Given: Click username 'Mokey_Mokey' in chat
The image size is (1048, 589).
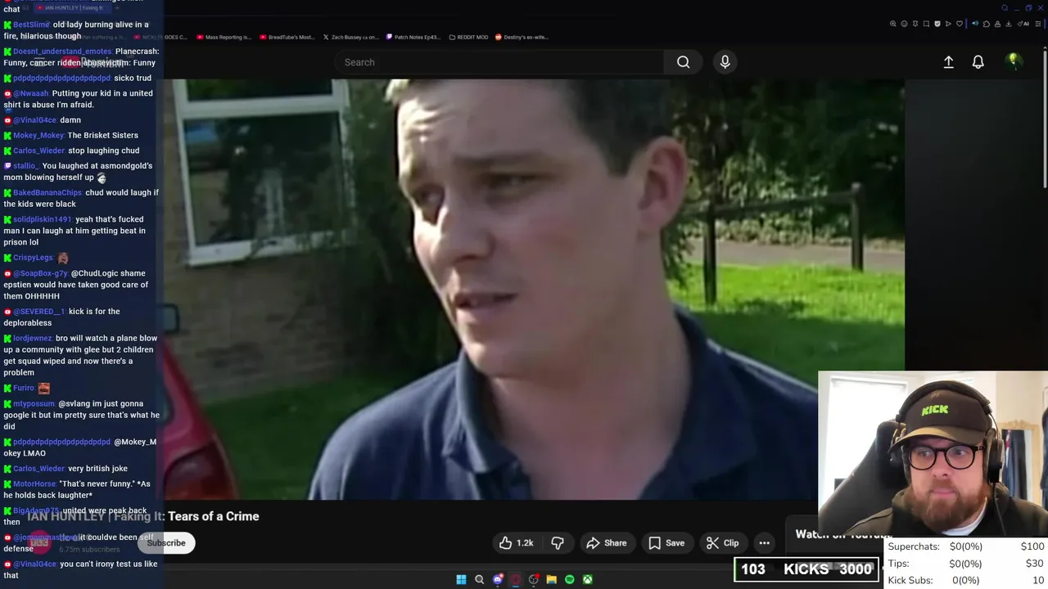Looking at the screenshot, I should point(38,136).
